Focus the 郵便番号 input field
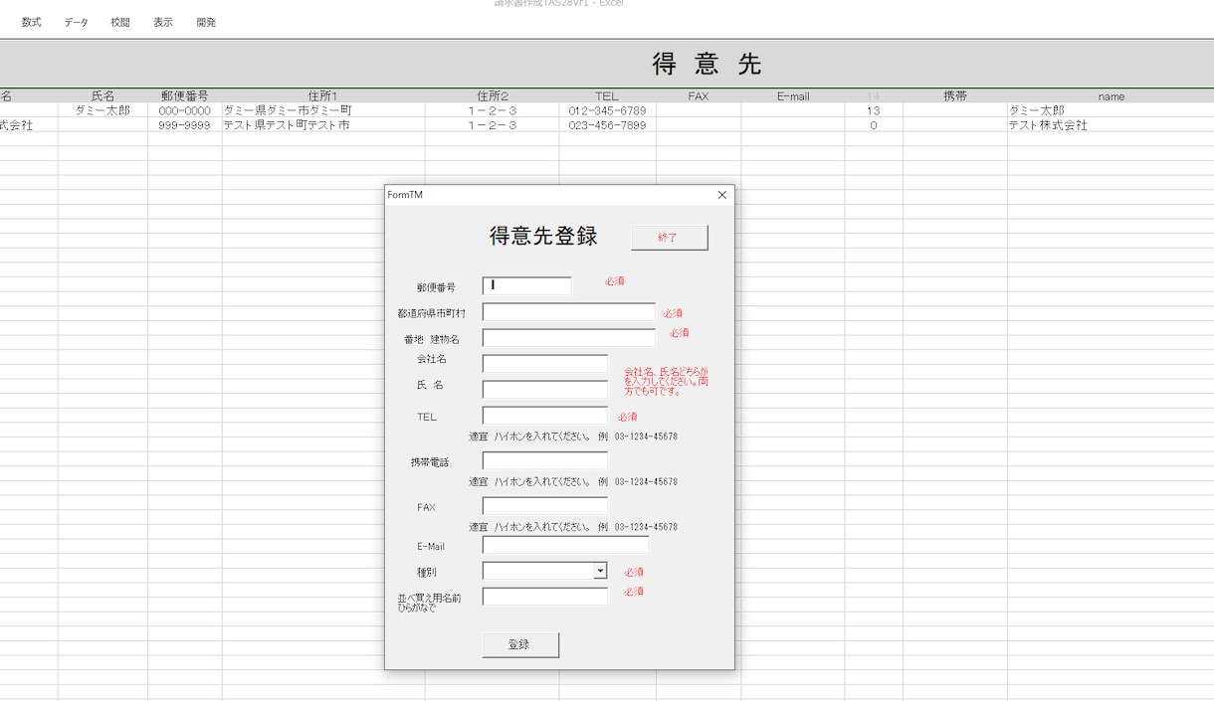1214x701 pixels. [527, 285]
